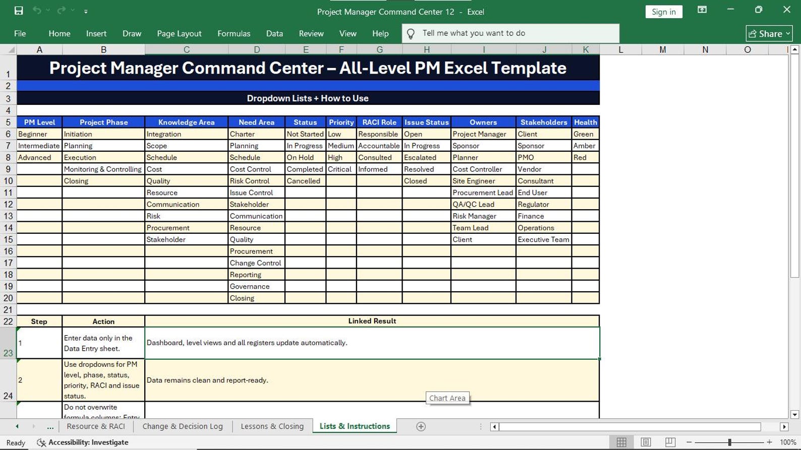Viewport: 801px width, 450px height.
Task: Click vertical scrollbar down arrow
Action: (794, 414)
